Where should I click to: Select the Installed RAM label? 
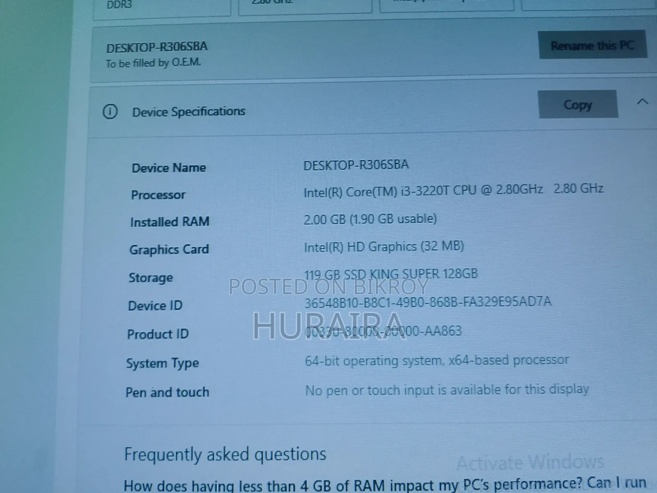[170, 222]
